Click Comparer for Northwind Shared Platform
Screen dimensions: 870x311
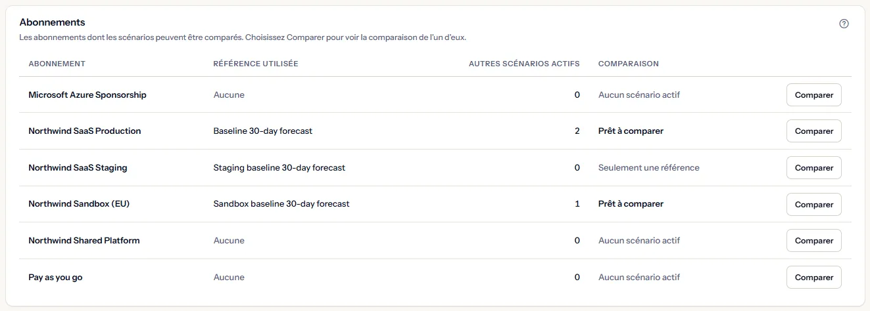point(814,241)
